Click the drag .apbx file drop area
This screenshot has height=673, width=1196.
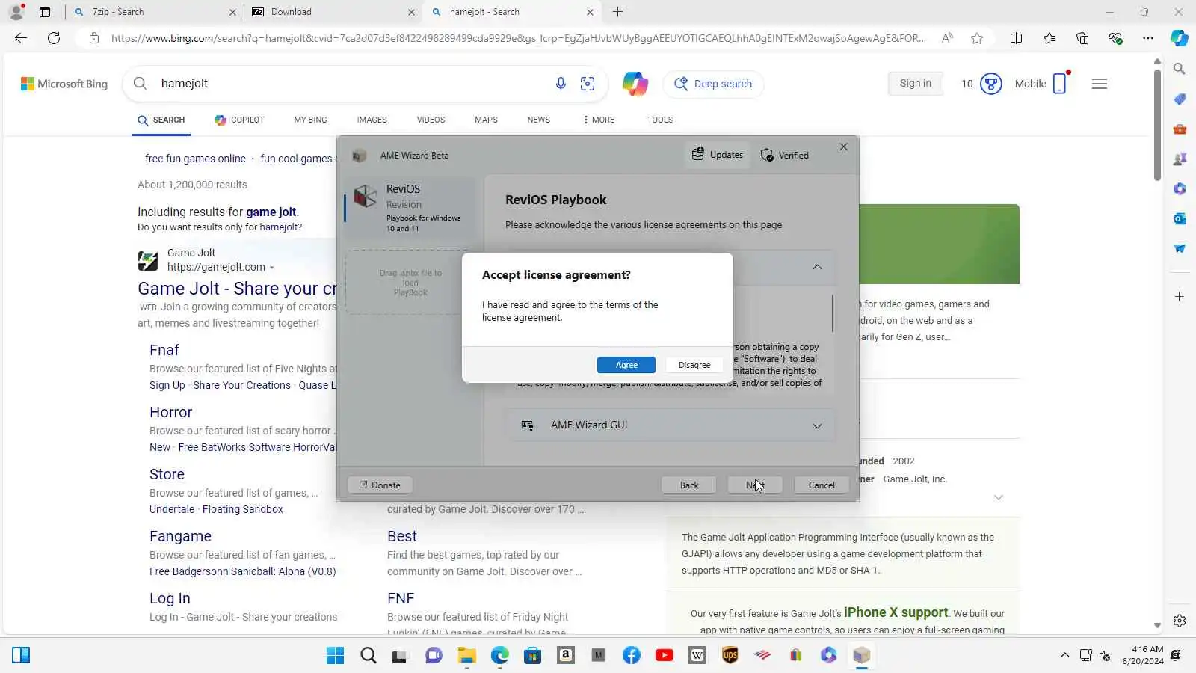coord(410,283)
